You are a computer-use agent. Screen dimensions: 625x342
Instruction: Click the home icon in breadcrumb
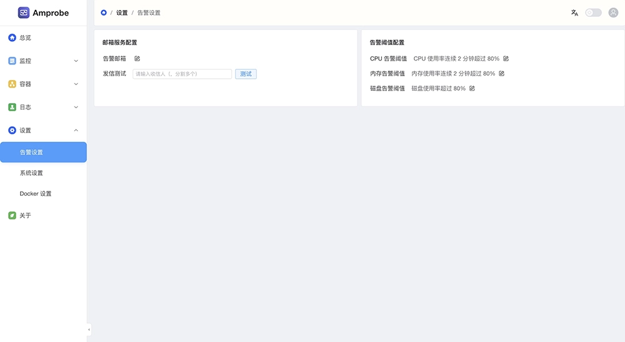[x=104, y=13]
